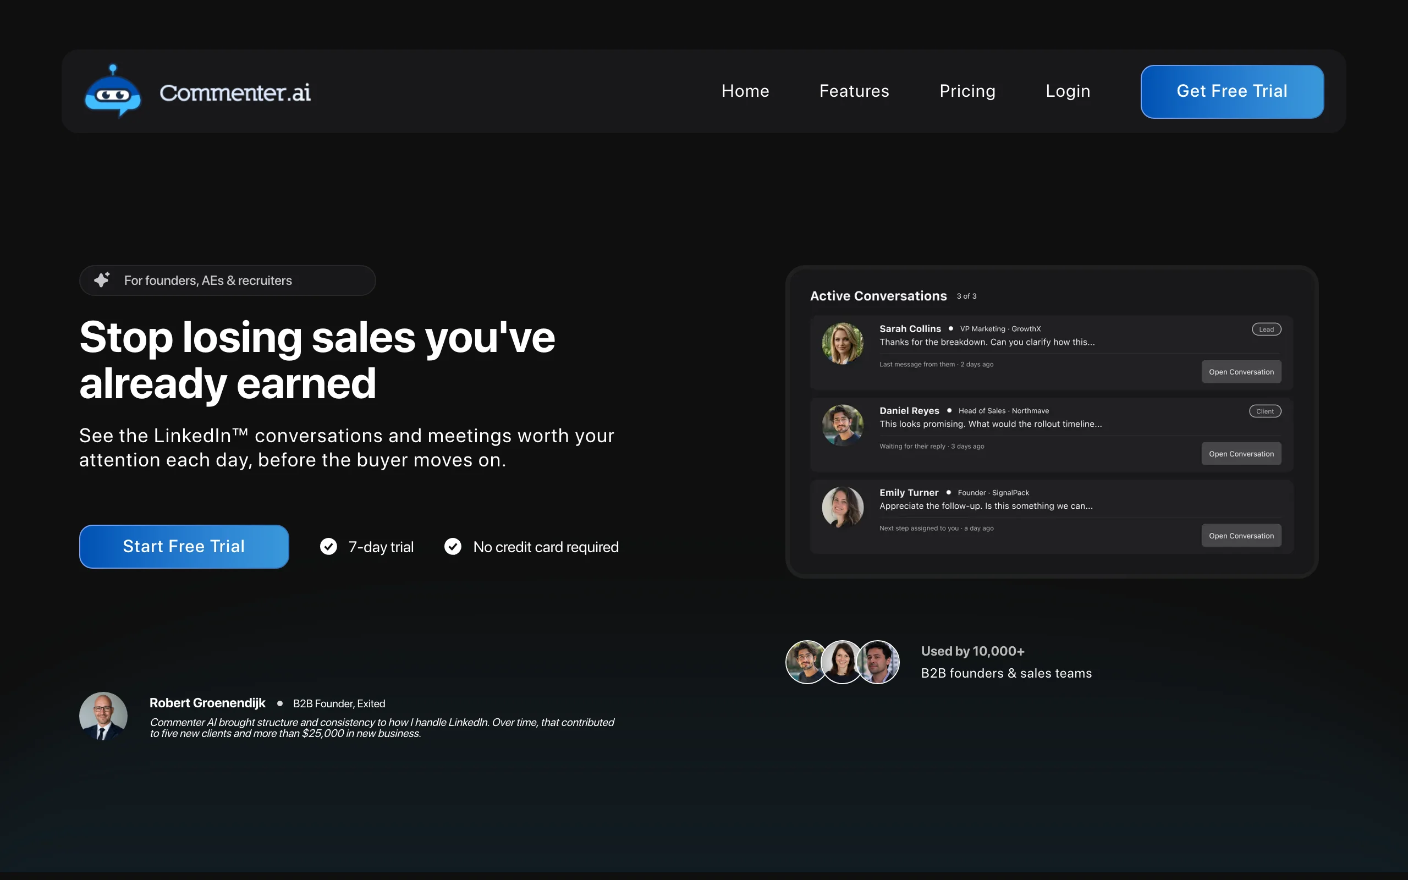Viewport: 1408px width, 880px height.
Task: Click the message preview 'This looks promising...'
Action: coord(990,424)
